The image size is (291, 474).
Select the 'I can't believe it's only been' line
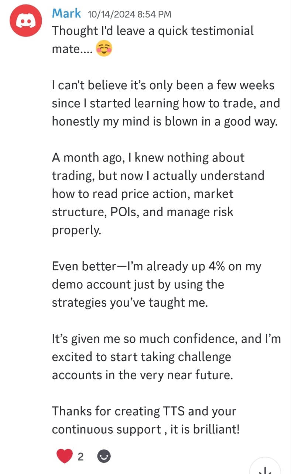[x=163, y=86]
